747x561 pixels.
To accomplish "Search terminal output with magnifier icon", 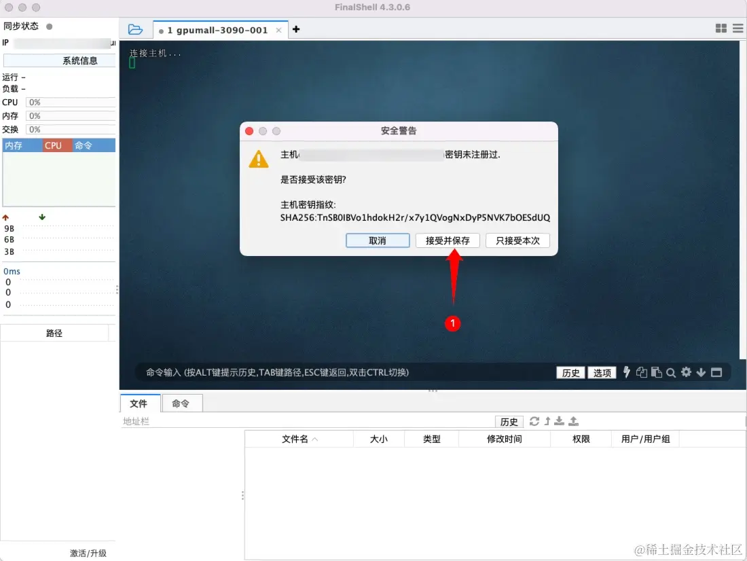I will (671, 373).
